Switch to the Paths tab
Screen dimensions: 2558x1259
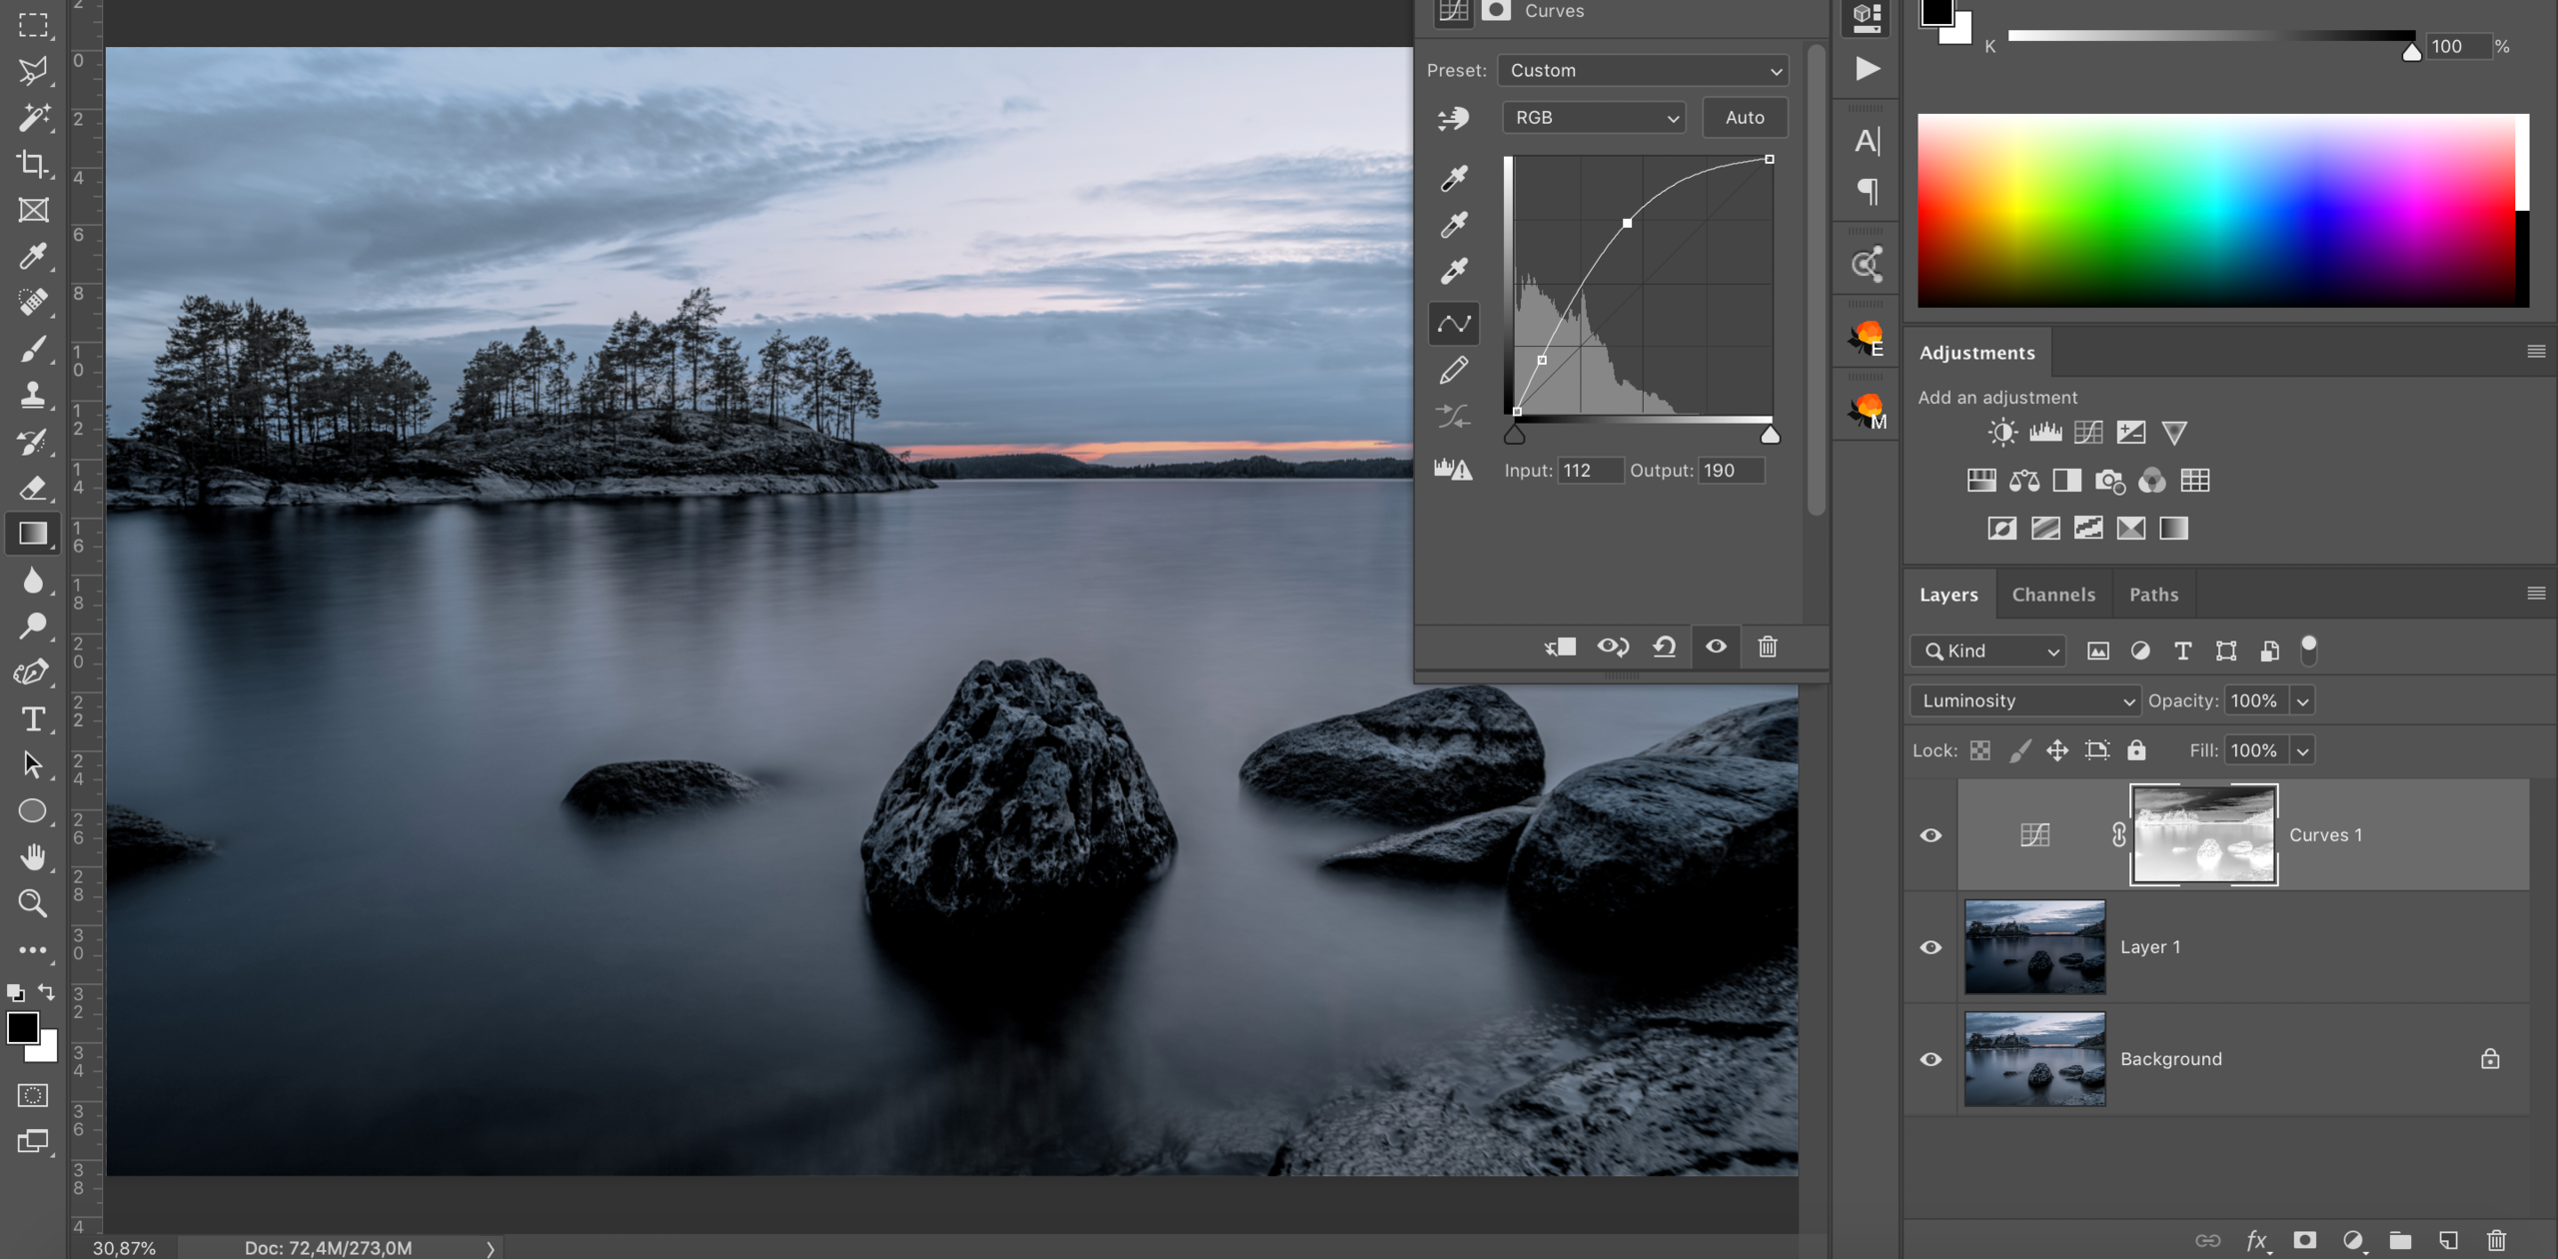pos(2153,595)
